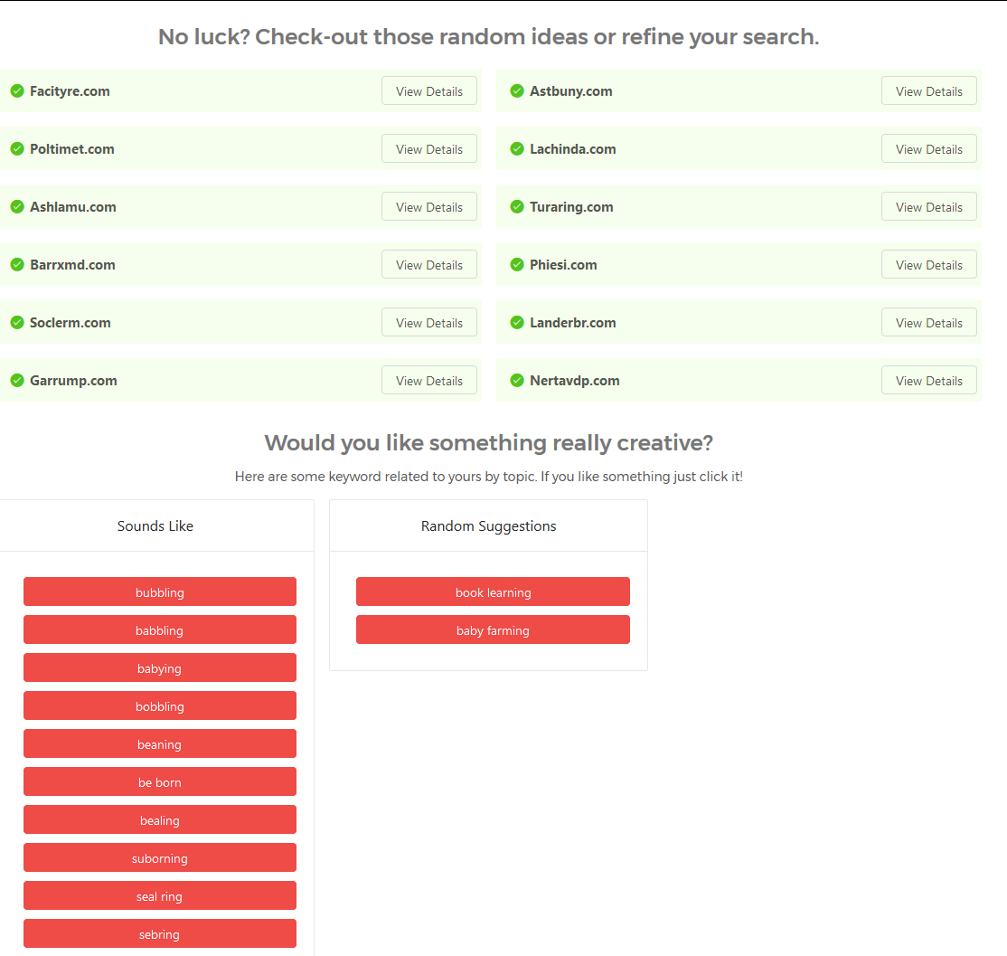The width and height of the screenshot is (1007, 956).
Task: Click the green check icon next to Astbuny.com
Action: point(516,90)
